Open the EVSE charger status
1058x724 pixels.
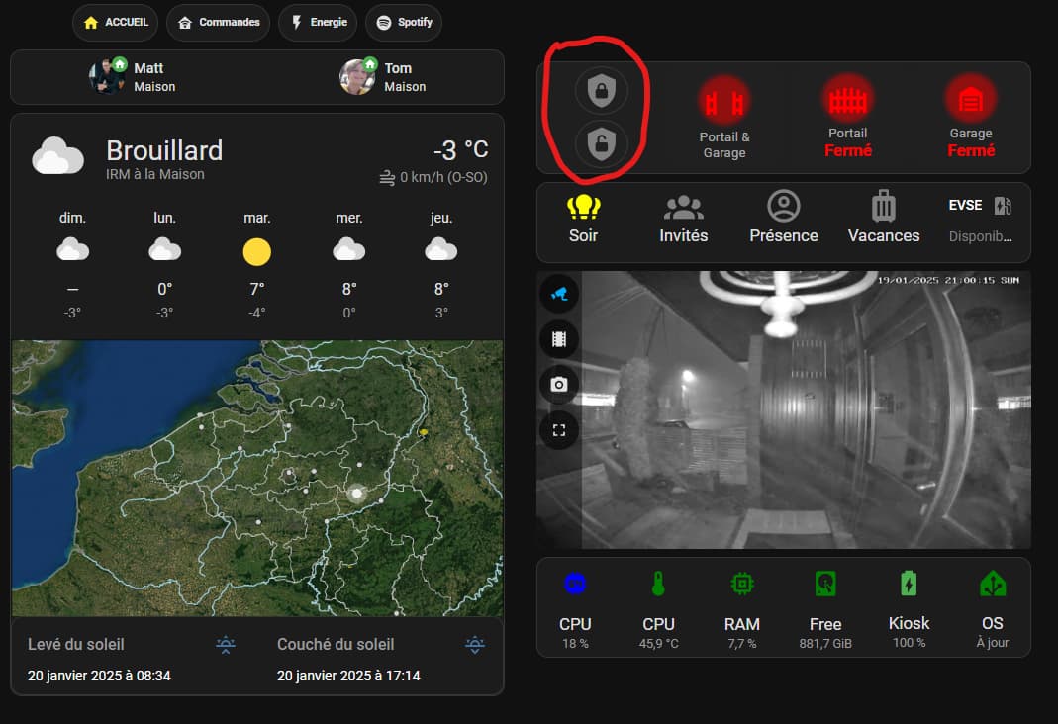point(981,220)
